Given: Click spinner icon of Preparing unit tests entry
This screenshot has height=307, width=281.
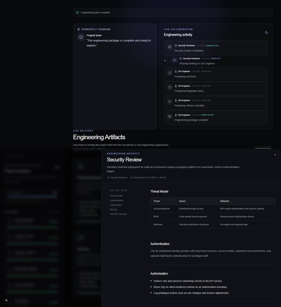Looking at the screenshot, I should (170, 73).
